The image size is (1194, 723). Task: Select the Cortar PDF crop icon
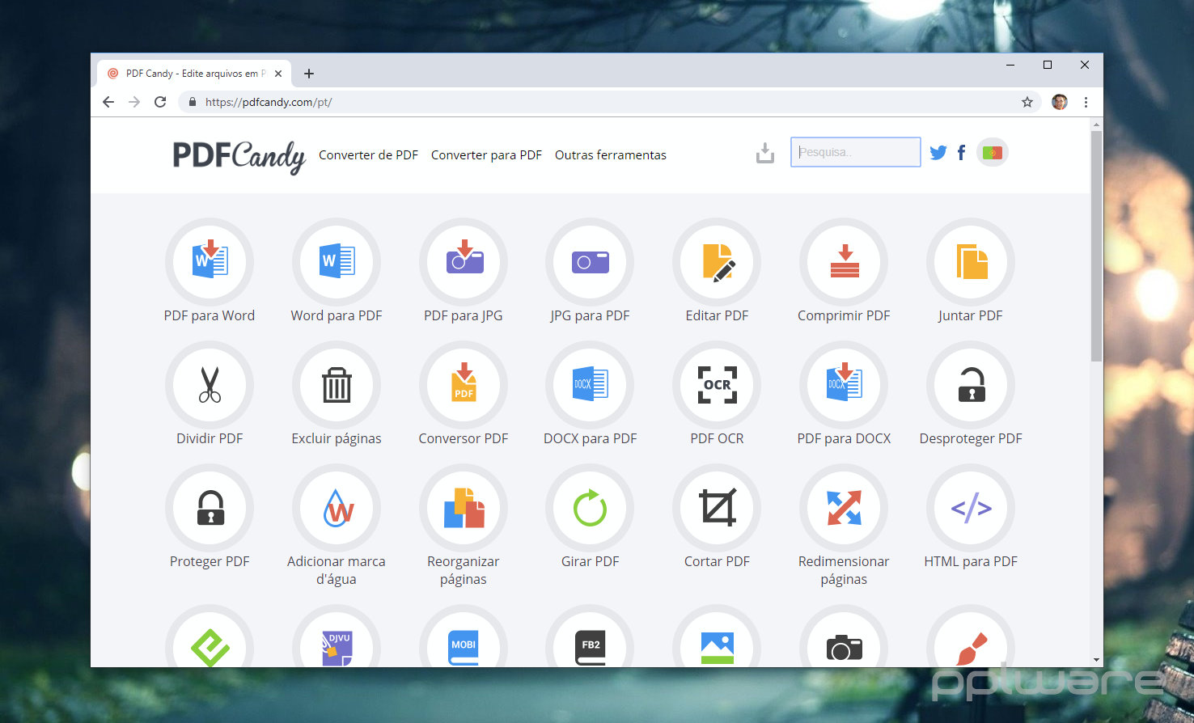717,508
